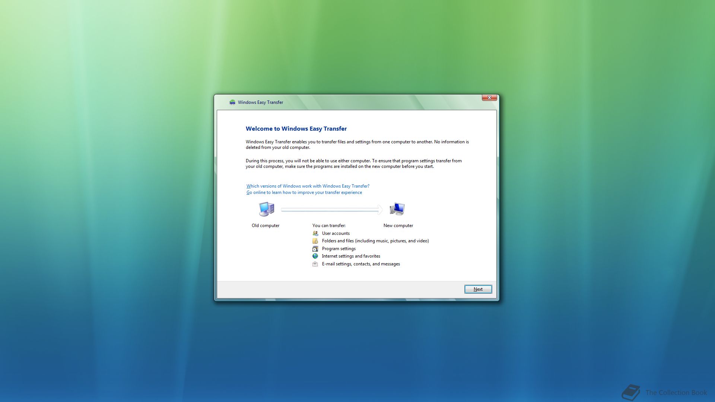Open 'Which versions of Windows work' link
The height and width of the screenshot is (402, 715).
308,186
